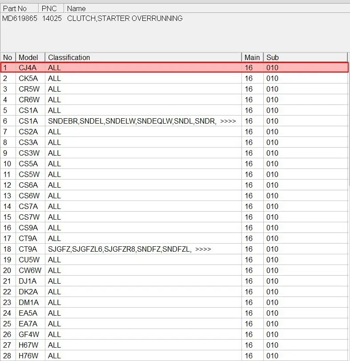The height and width of the screenshot is (361, 350).
Task: Select the CS9A model row
Action: coord(174,228)
